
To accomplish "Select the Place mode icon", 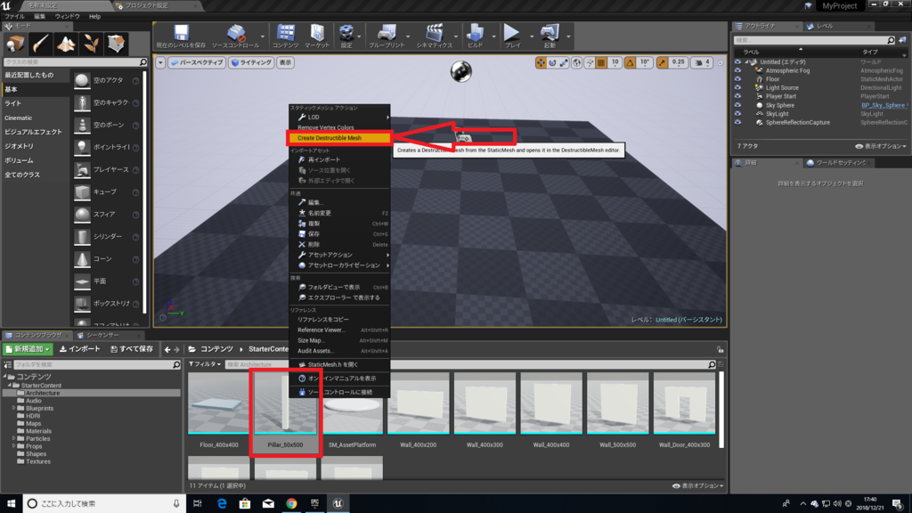I will [15, 44].
